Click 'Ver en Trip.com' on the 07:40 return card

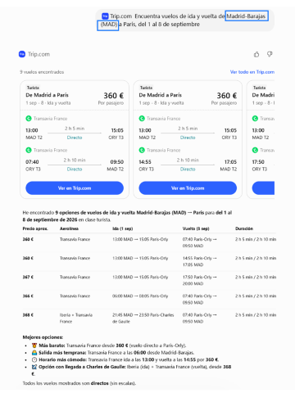tap(75, 188)
